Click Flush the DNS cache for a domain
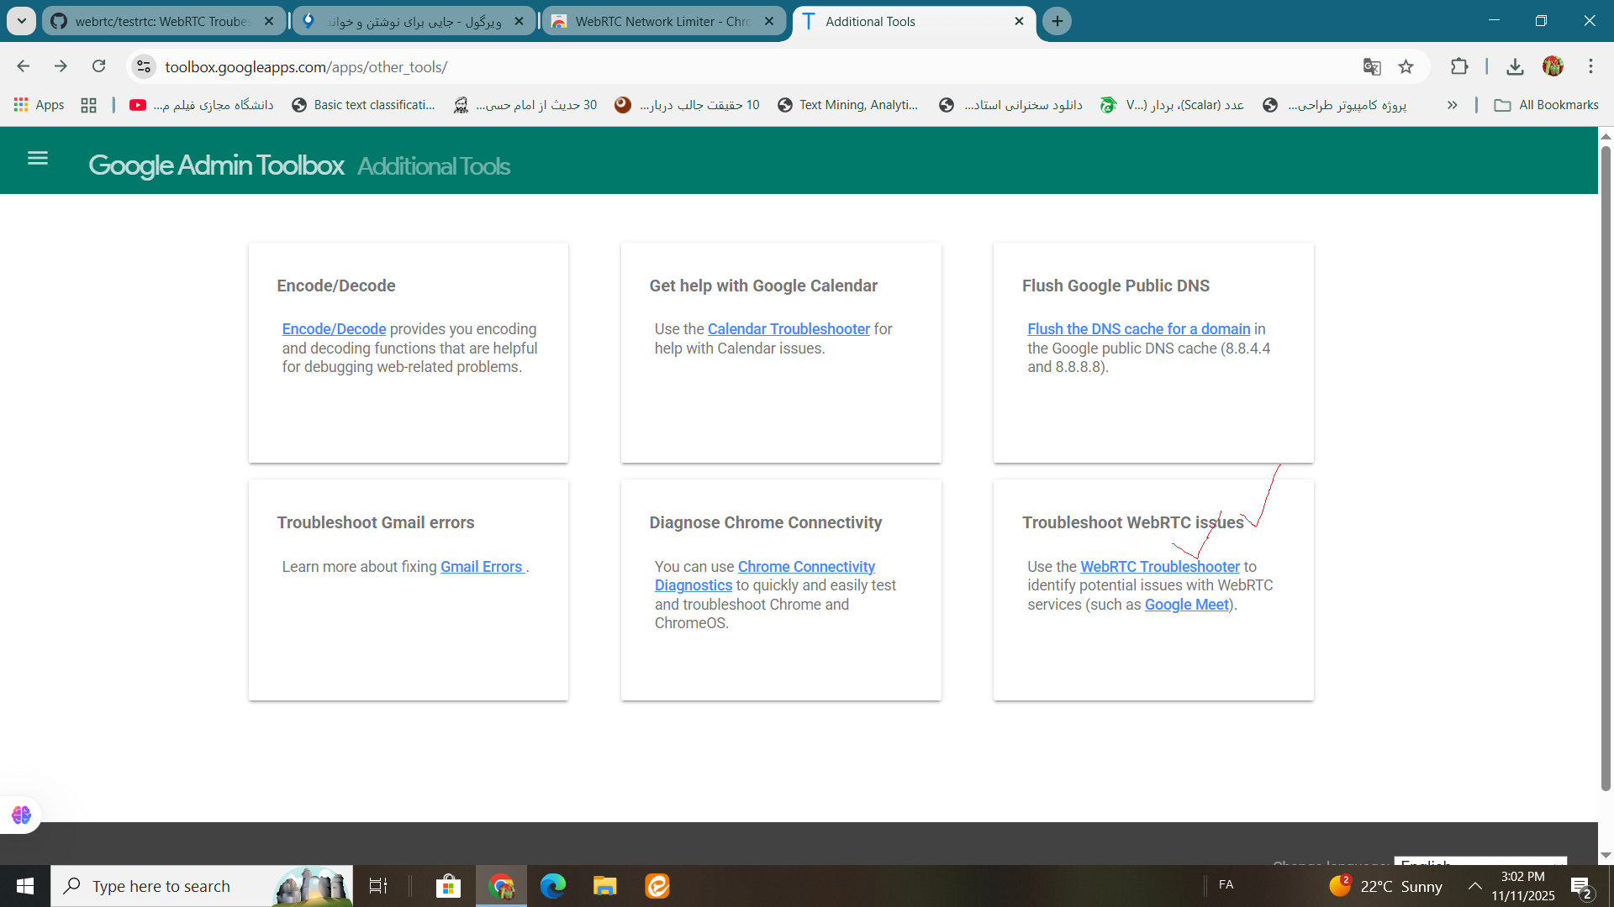The image size is (1614, 907). click(1138, 329)
